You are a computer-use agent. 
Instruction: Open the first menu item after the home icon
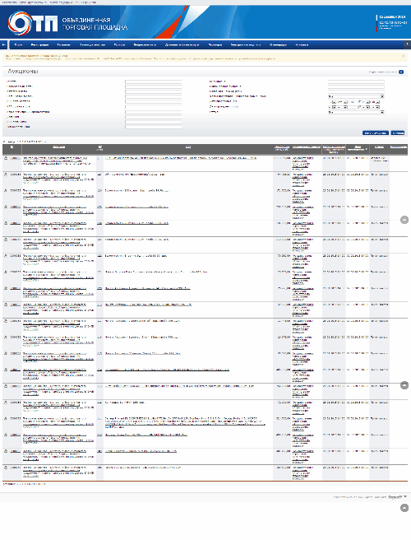coord(18,44)
